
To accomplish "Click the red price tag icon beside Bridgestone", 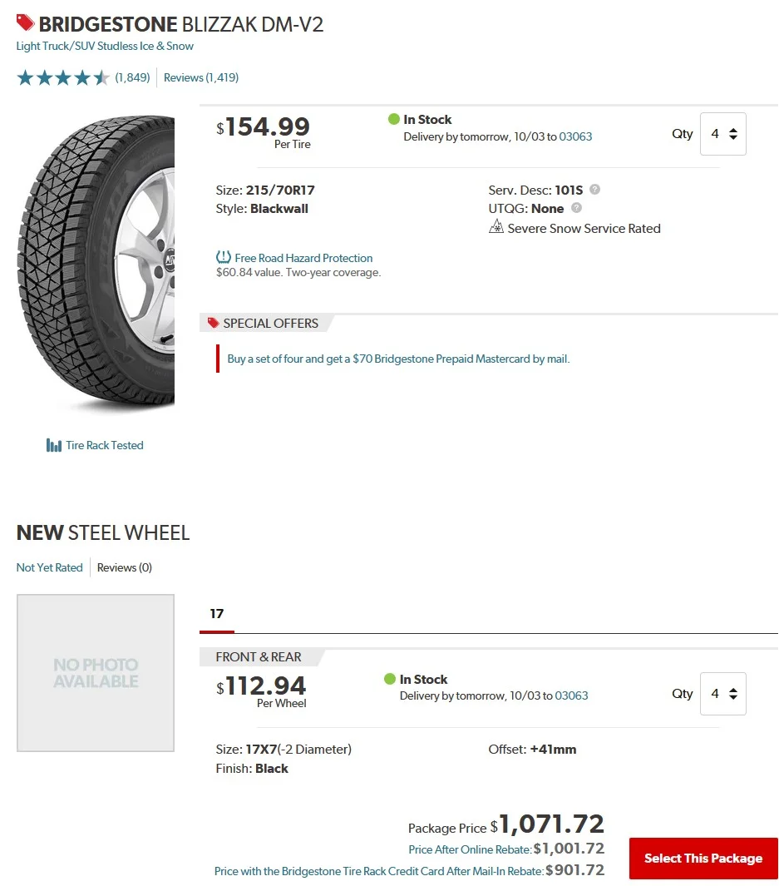I will pyautogui.click(x=25, y=22).
